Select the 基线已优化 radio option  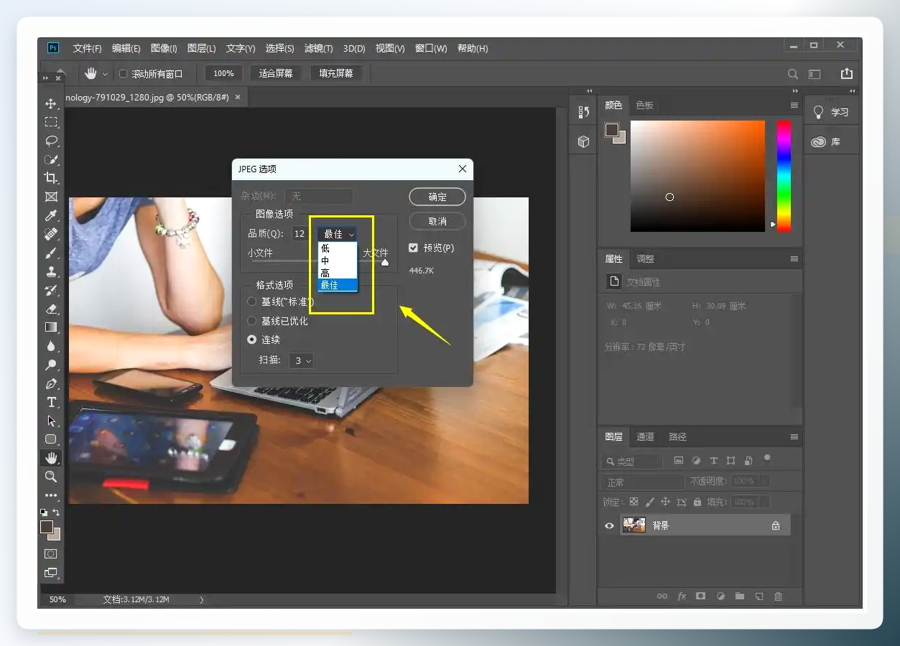251,321
